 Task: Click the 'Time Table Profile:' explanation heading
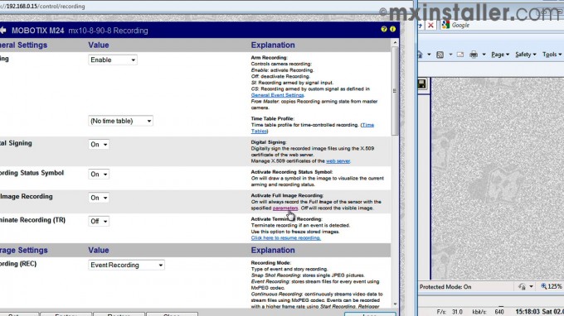[273, 118]
